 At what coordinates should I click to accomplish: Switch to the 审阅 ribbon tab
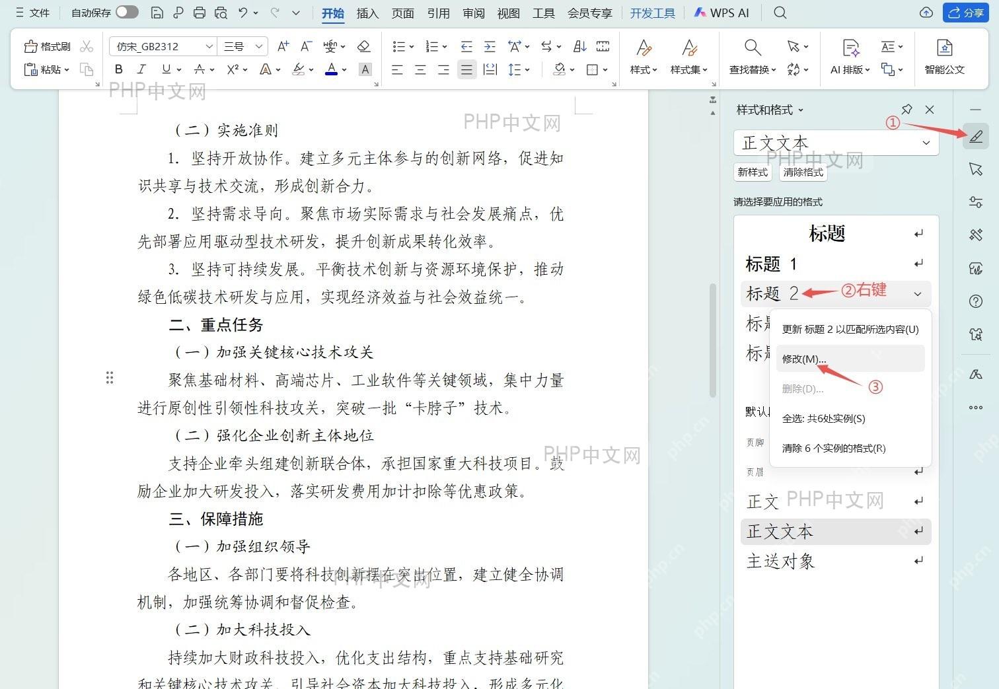pos(473,13)
